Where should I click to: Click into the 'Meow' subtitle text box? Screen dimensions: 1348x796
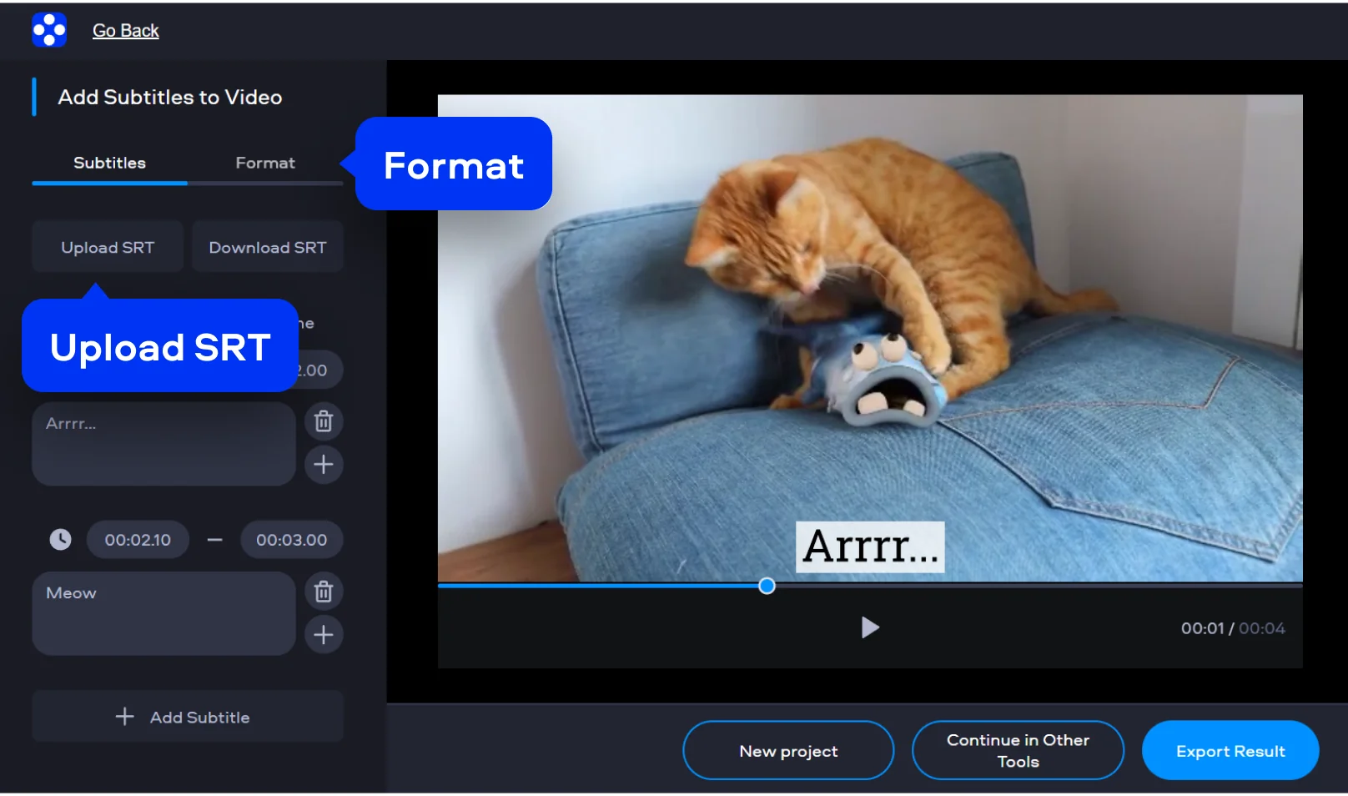[163, 613]
